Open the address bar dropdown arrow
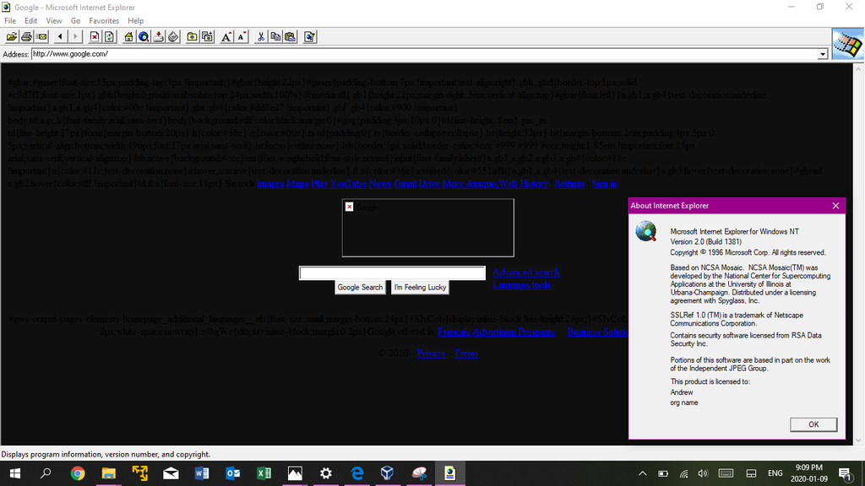 tap(823, 53)
